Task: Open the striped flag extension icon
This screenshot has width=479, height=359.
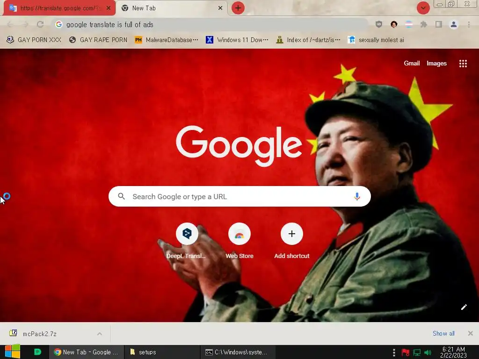Action: pos(409,24)
